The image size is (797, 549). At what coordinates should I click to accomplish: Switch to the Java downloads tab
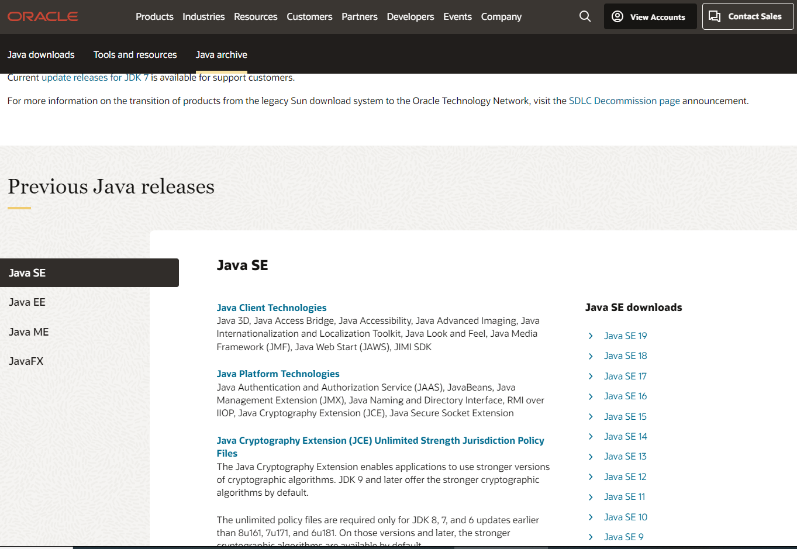pos(41,54)
